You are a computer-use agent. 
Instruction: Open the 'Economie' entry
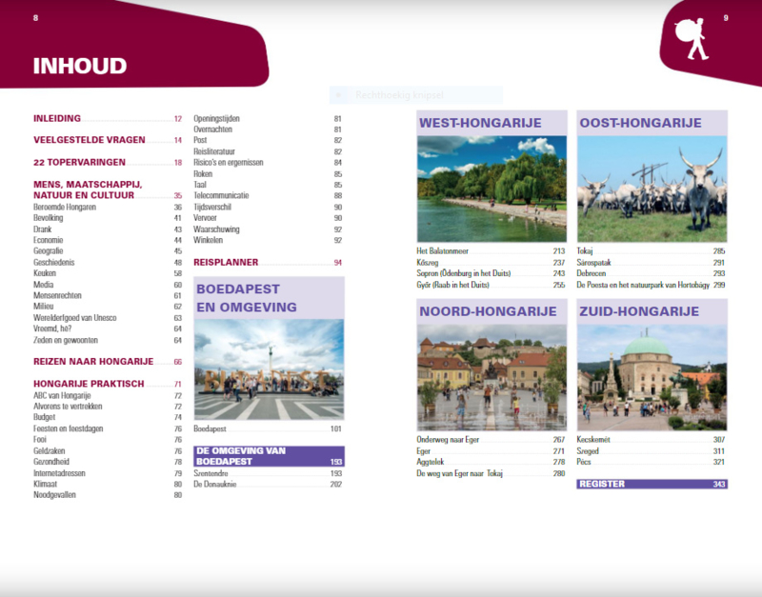[x=108, y=240]
